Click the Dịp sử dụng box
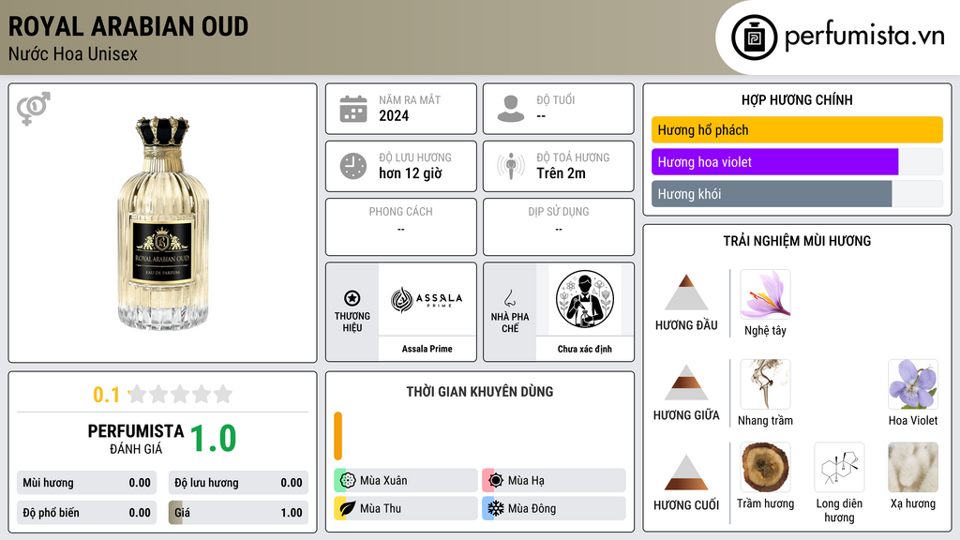The height and width of the screenshot is (540, 960). click(x=559, y=227)
